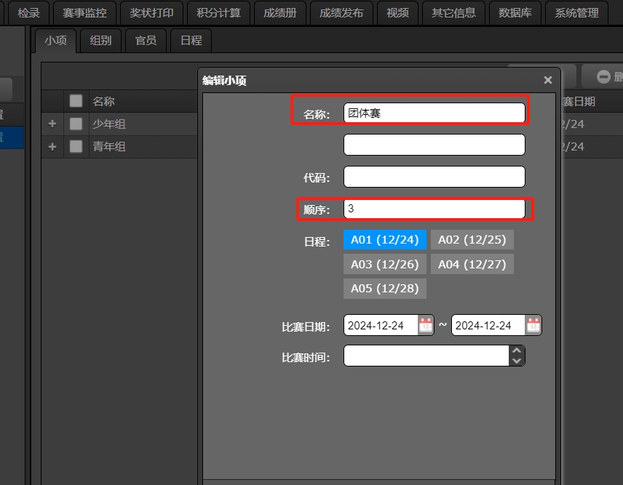Viewport: 623px width, 485px height.
Task: Open the 系统管理 menu
Action: point(576,12)
